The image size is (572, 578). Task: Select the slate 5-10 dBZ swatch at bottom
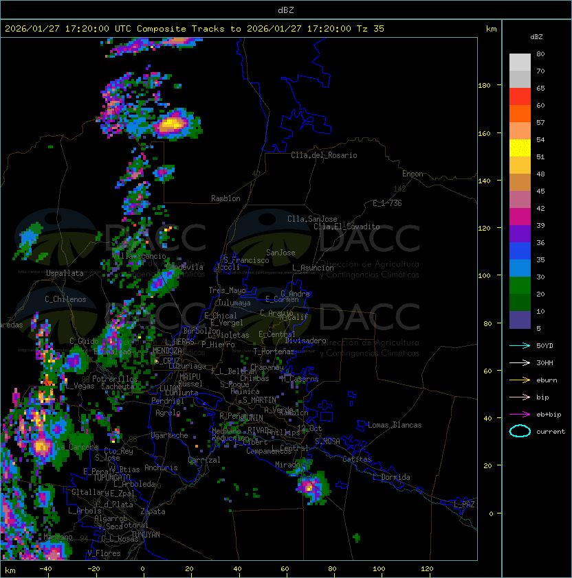click(x=520, y=320)
